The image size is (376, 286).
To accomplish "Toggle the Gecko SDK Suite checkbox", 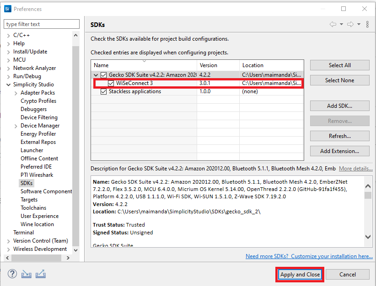I will pos(104,75).
